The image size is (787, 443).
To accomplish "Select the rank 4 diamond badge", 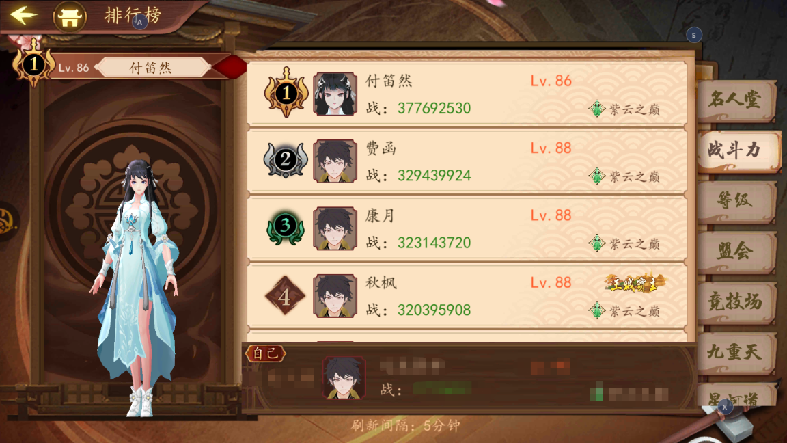I will coord(285,296).
